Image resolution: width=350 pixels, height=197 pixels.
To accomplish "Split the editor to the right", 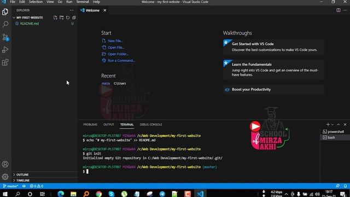I will click(x=339, y=10).
